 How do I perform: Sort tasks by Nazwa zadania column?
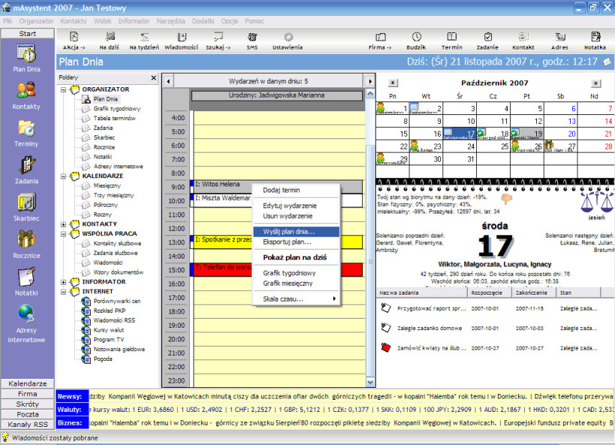(x=421, y=292)
